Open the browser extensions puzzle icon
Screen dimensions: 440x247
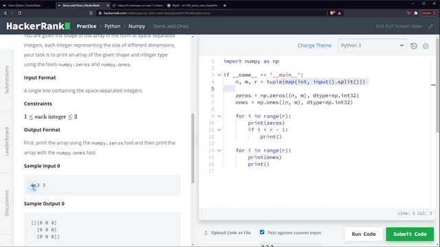416,13
